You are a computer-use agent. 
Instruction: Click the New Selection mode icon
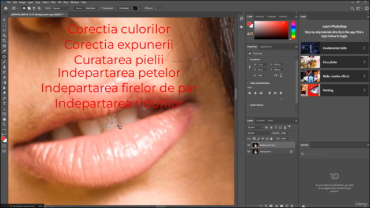pyautogui.click(x=24, y=8)
